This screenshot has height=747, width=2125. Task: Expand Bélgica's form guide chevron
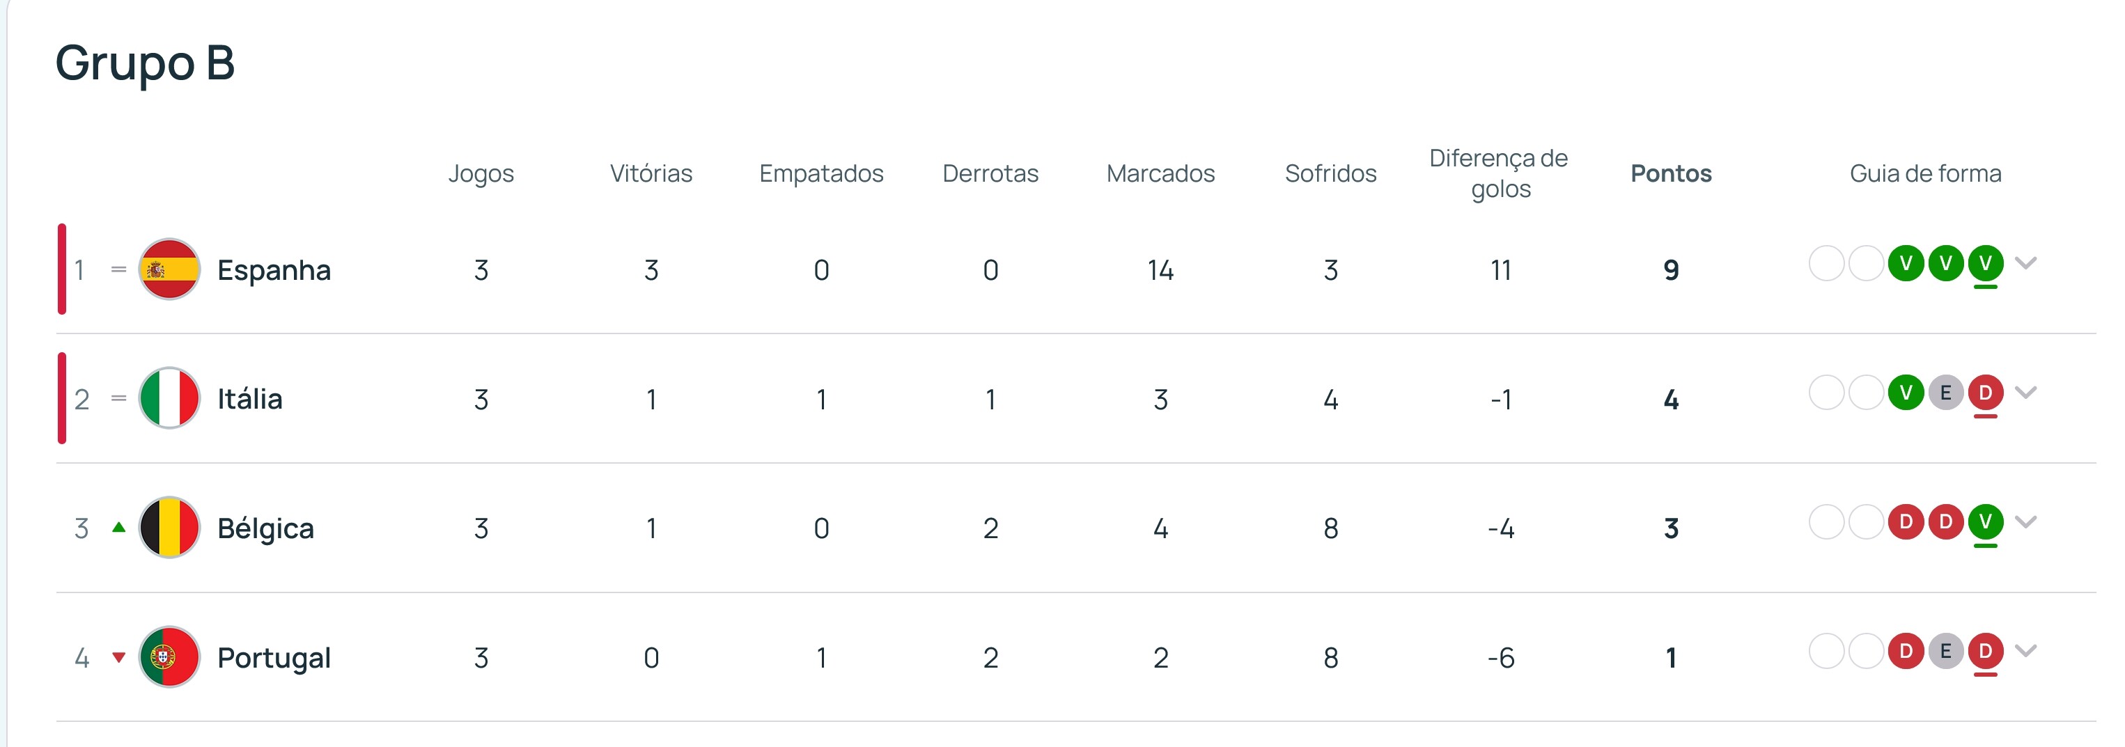pyautogui.click(x=2026, y=521)
